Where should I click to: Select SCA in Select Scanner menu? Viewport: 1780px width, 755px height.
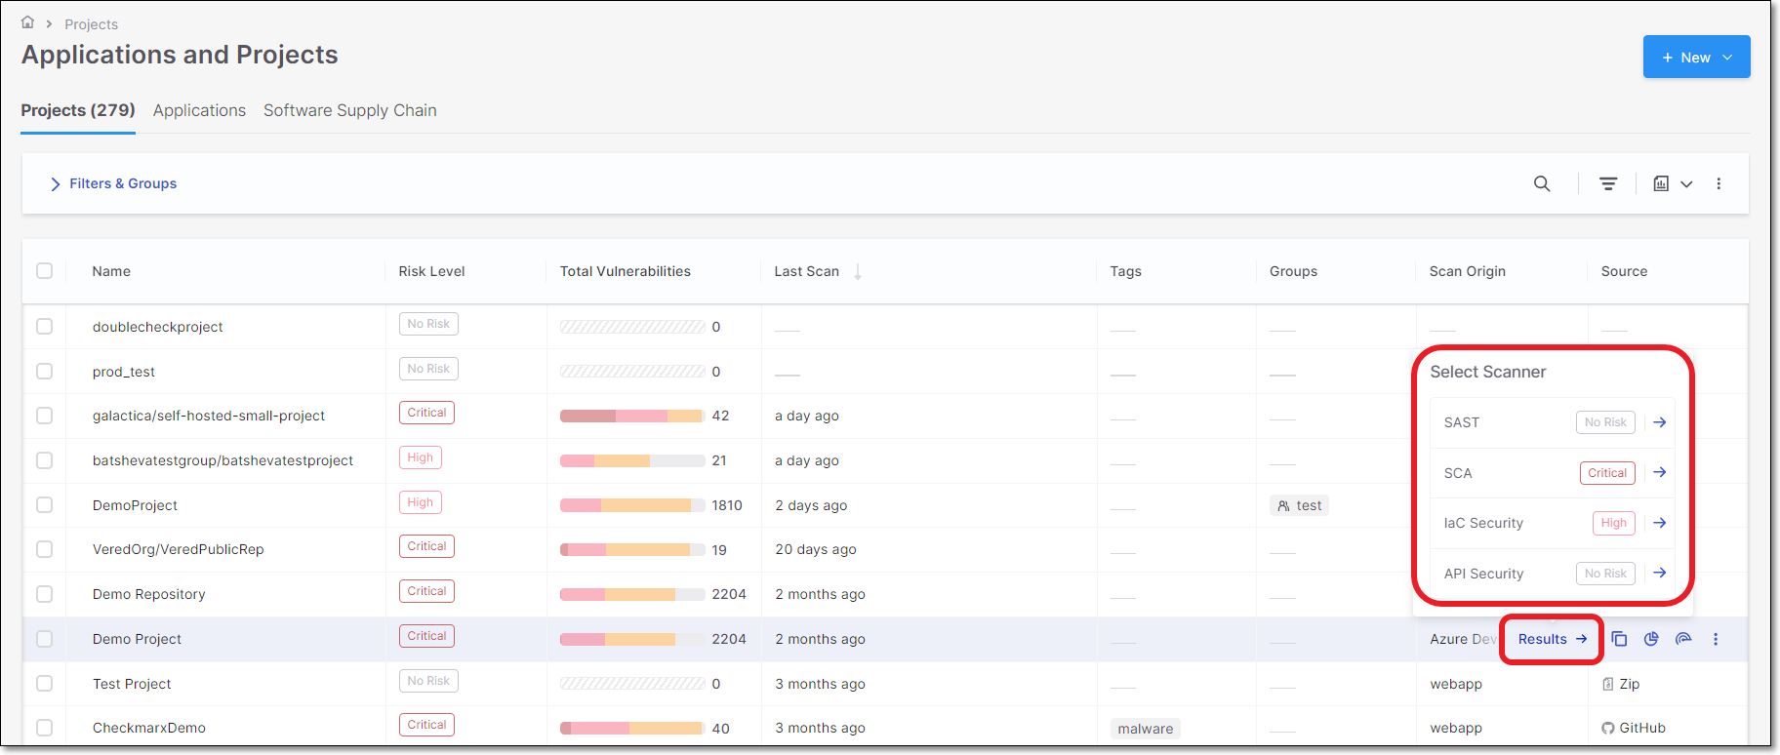click(1553, 473)
